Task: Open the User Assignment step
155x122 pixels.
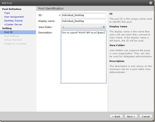Action: point(14,17)
